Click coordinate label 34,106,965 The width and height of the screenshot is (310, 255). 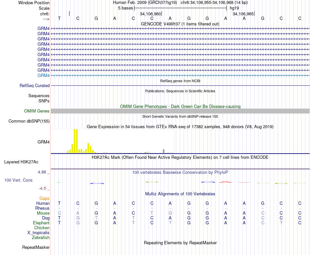(x=243, y=14)
